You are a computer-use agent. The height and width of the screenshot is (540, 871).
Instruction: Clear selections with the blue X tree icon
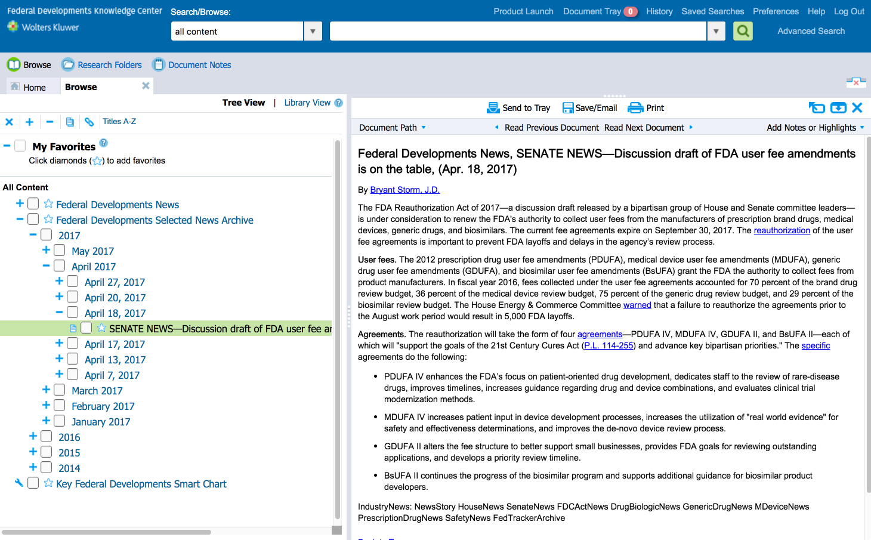(x=9, y=122)
